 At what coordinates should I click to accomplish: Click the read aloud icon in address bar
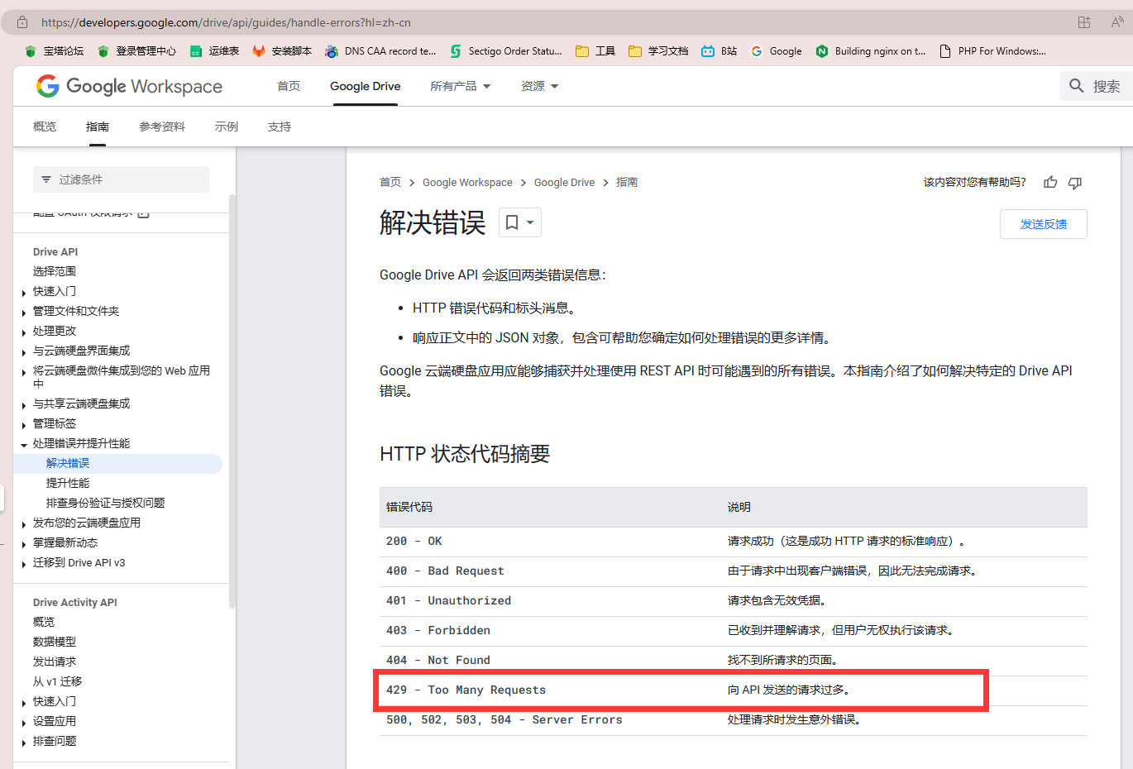click(1117, 22)
